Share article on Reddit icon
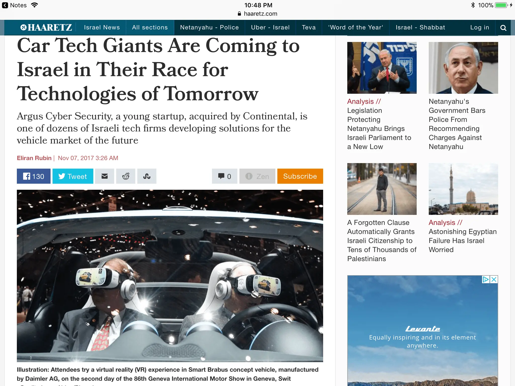The width and height of the screenshot is (515, 386). [126, 176]
